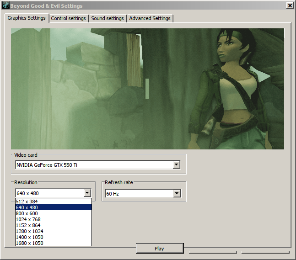Pick 1152 x 864 resolution option
Viewport: 296px width, 260px height.
pos(54,225)
